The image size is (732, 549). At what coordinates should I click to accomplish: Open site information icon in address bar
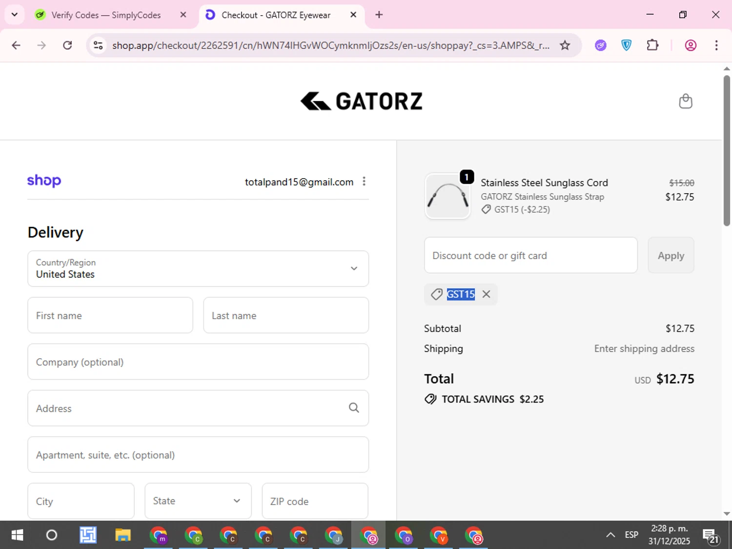tap(98, 45)
